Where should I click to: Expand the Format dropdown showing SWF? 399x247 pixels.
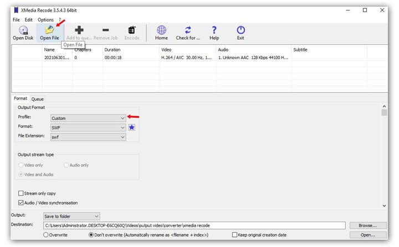pos(88,128)
